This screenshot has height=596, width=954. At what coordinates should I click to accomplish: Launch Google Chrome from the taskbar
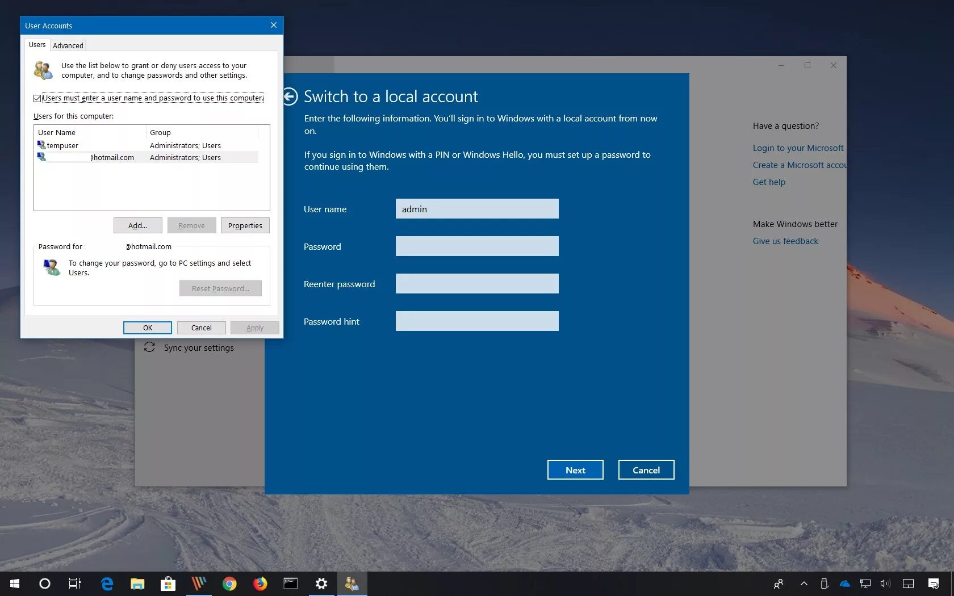(x=229, y=584)
